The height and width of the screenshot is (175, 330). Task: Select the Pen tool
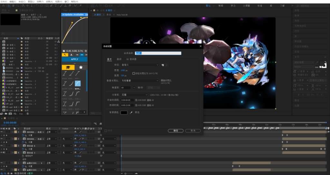[x=51, y=6]
